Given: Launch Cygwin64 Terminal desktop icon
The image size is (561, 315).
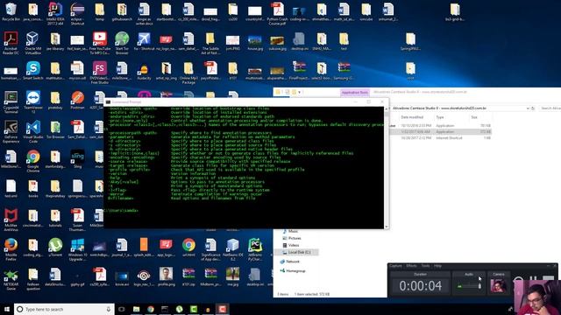Looking at the screenshot, I should [x=11, y=101].
